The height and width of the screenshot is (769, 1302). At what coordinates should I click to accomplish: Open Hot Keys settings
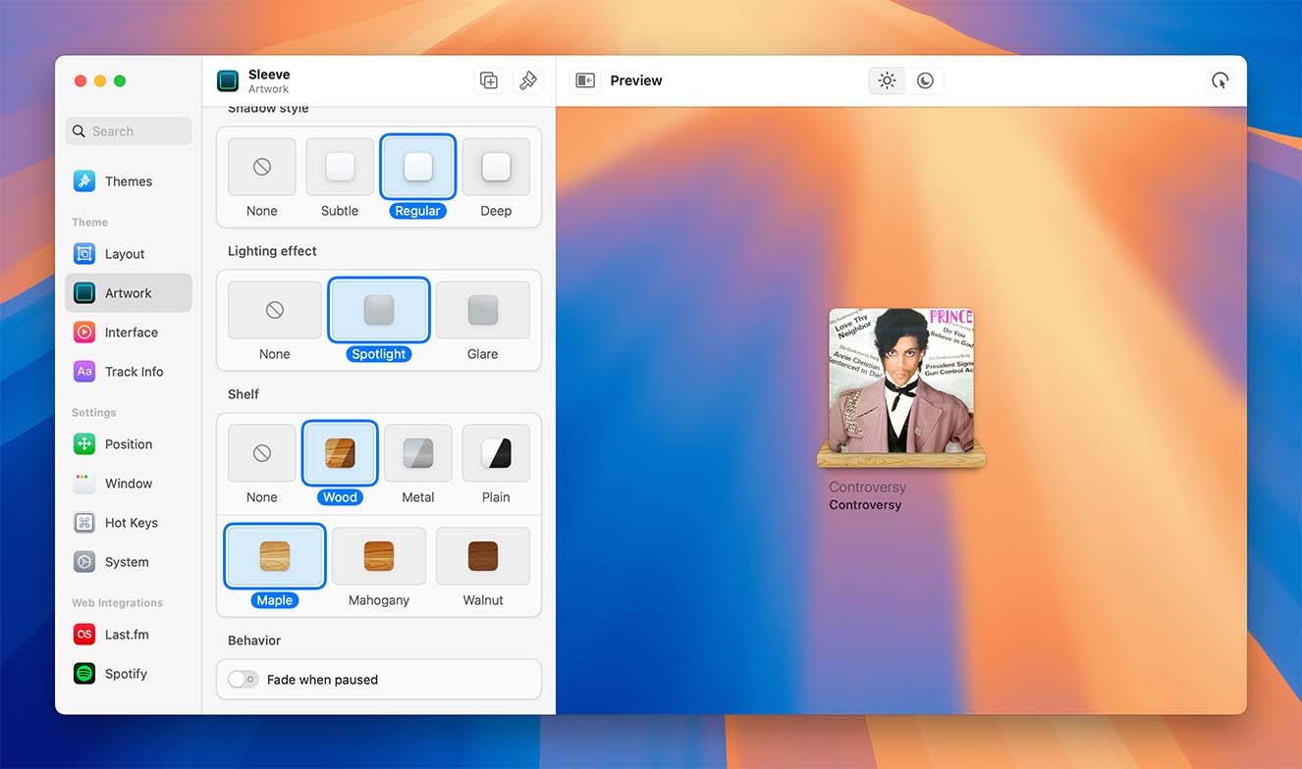[131, 523]
